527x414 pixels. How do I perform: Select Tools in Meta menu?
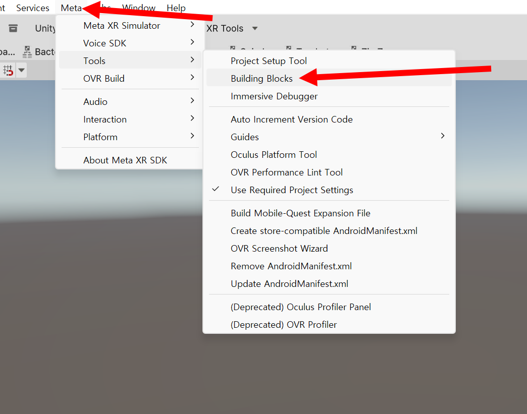pyautogui.click(x=130, y=61)
